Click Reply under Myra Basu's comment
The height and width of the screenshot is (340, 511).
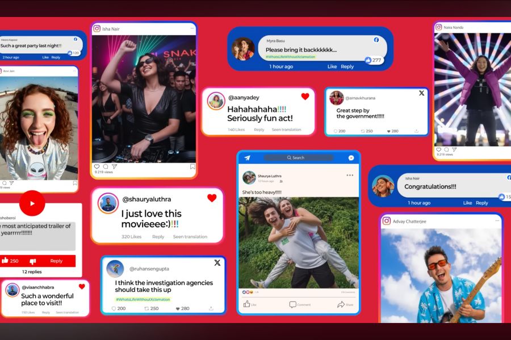(347, 66)
